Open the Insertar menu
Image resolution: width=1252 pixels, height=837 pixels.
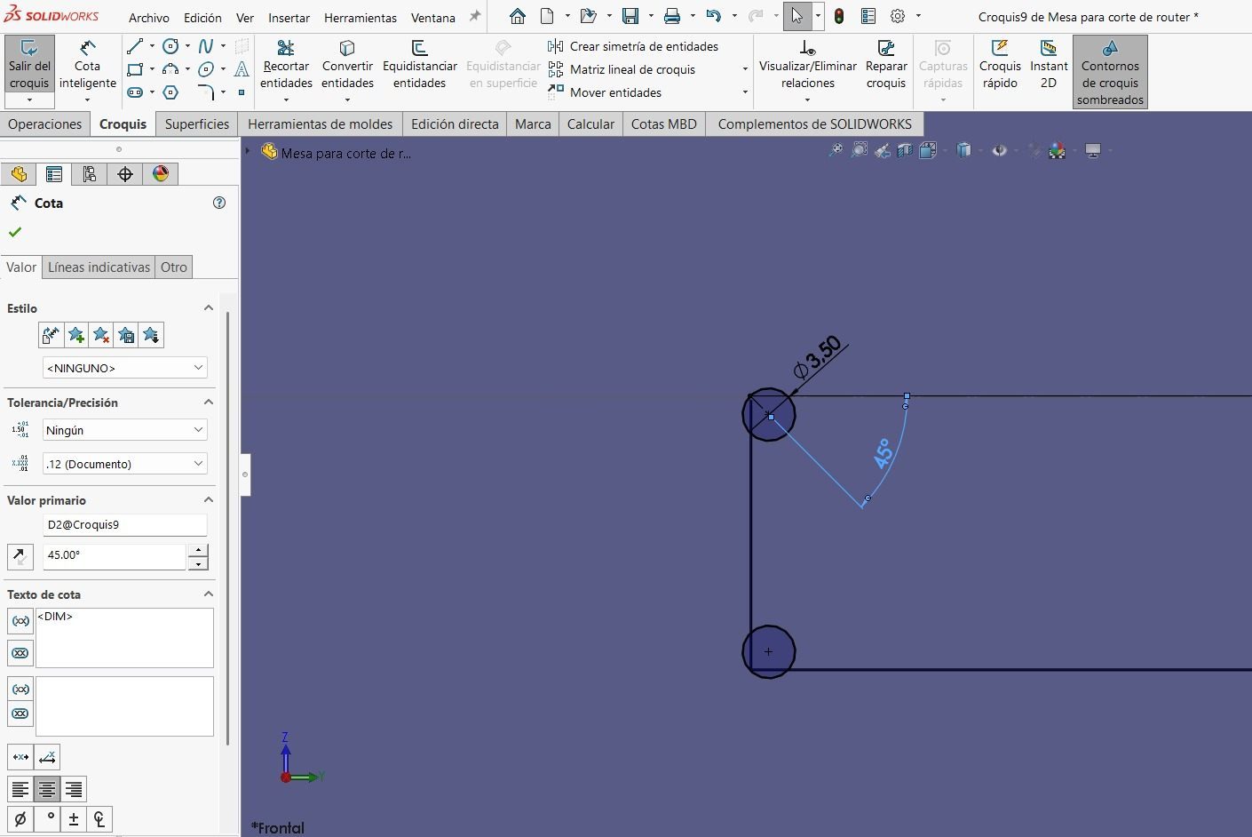tap(289, 17)
